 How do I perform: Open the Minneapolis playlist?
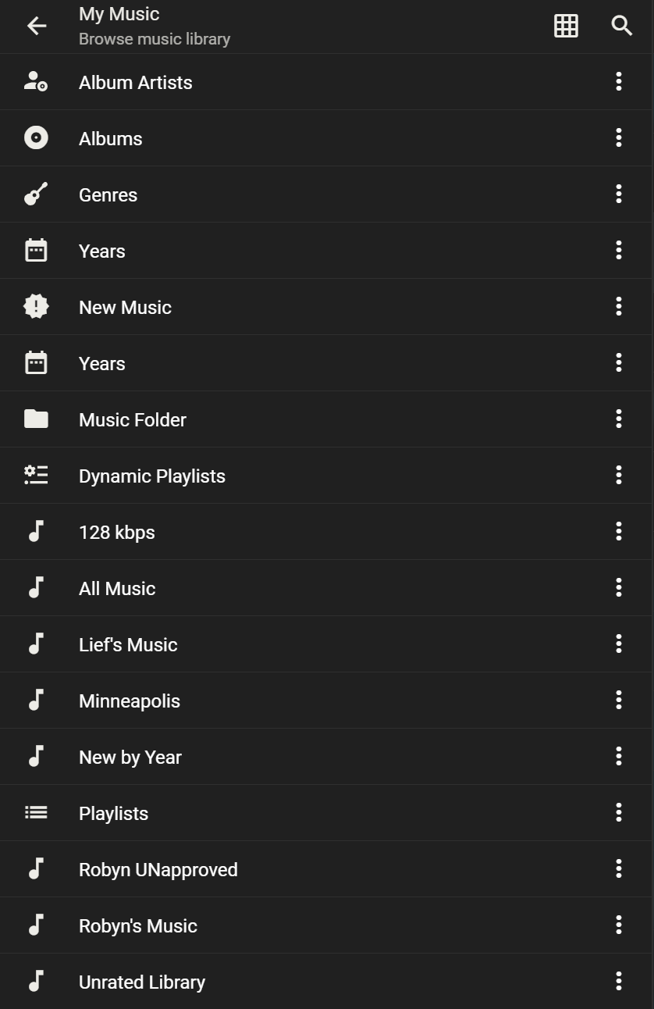coord(130,701)
